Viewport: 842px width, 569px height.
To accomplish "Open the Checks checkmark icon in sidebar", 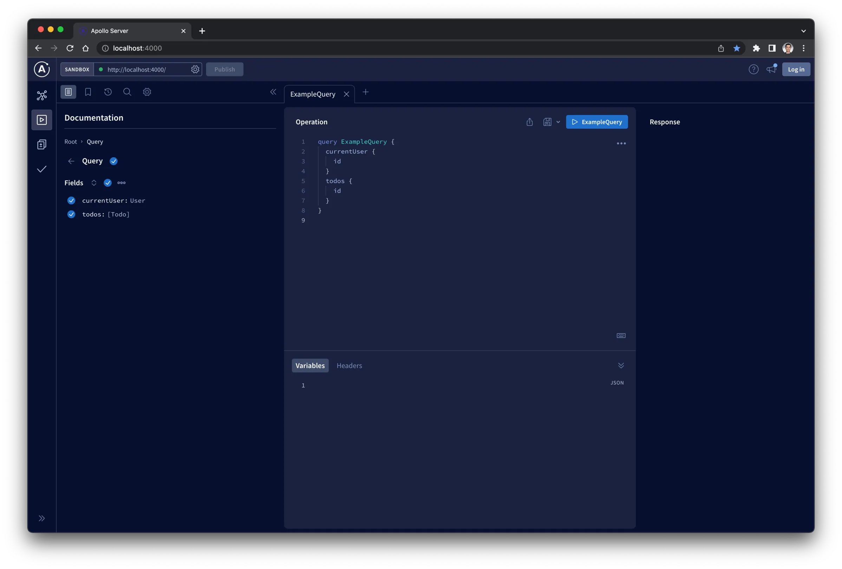I will (x=42, y=169).
